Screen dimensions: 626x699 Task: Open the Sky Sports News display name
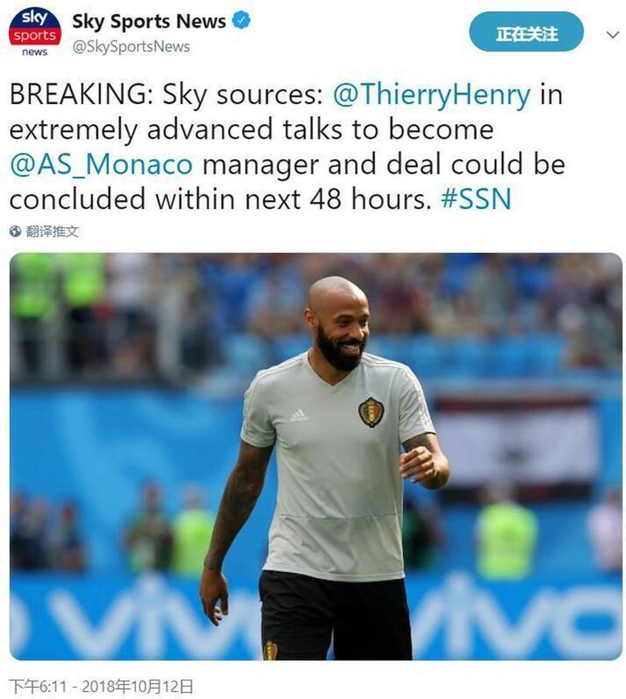pos(149,21)
